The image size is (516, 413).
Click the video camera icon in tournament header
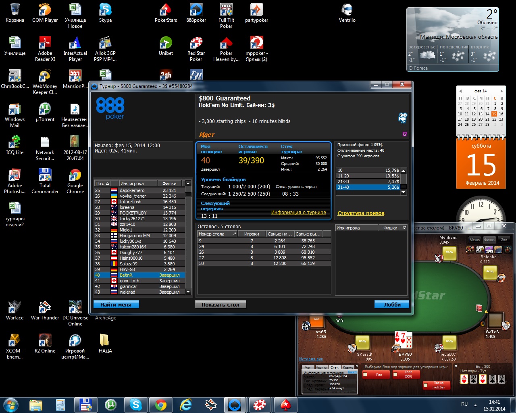402,118
